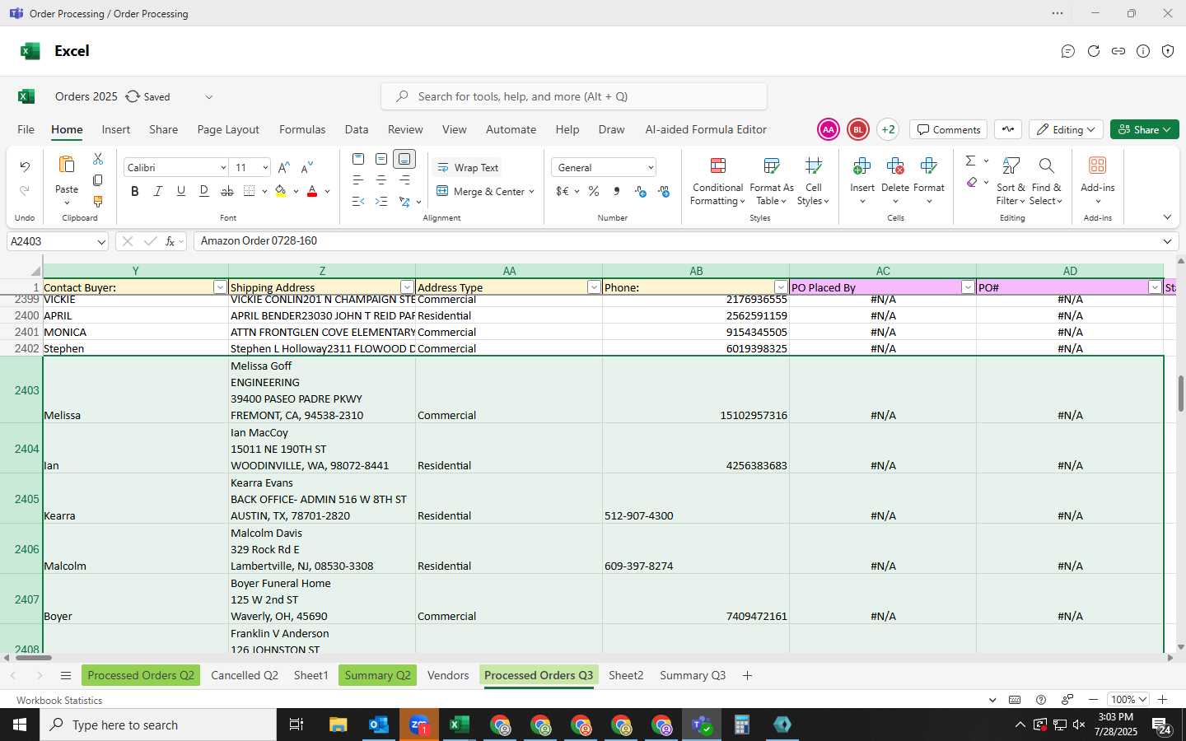Toggle Italic formatting
Image resolution: width=1186 pixels, height=741 pixels.
[x=157, y=191]
